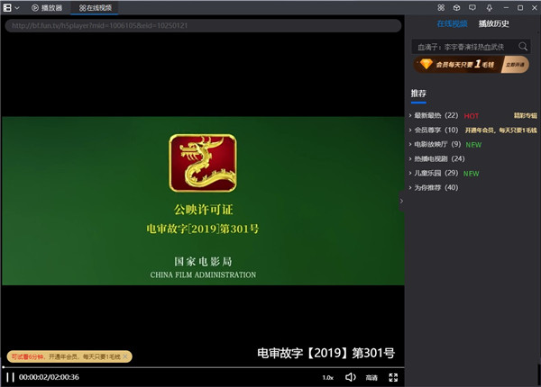Click the 立即开通 membership button
541x387 pixels.
(515, 65)
